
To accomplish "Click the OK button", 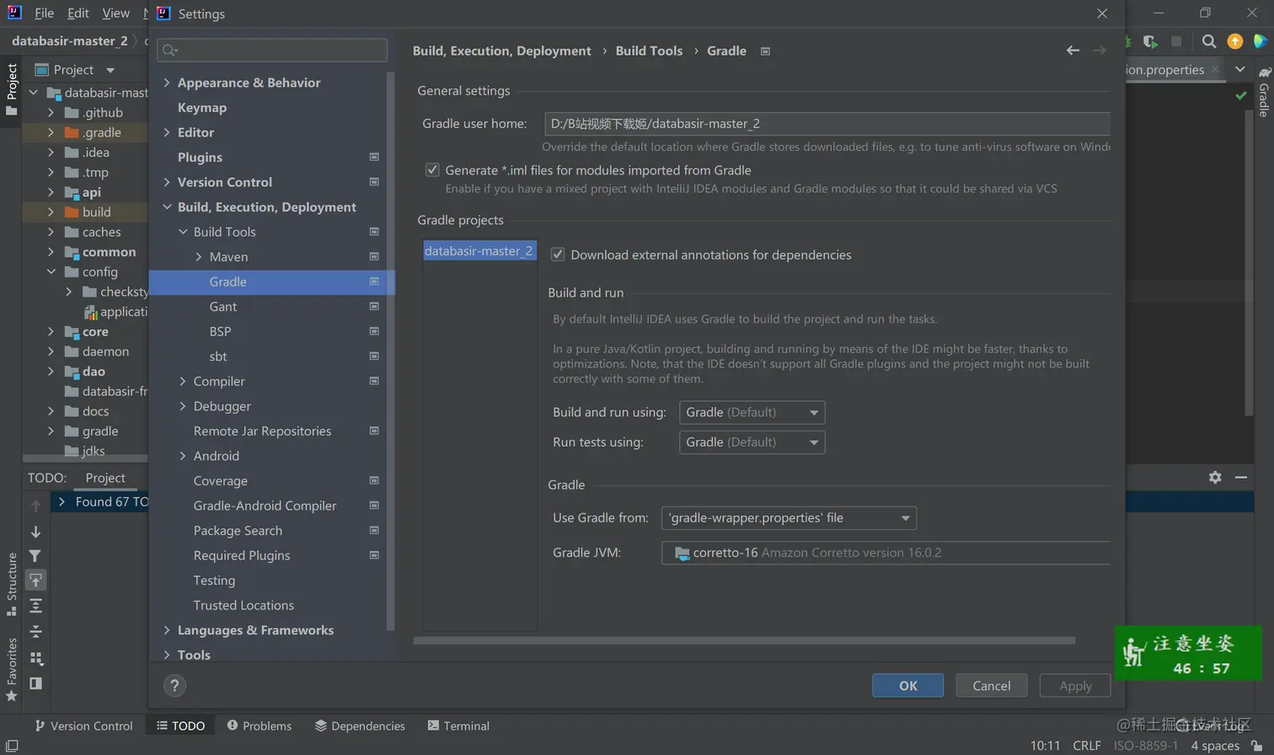I will pyautogui.click(x=907, y=686).
